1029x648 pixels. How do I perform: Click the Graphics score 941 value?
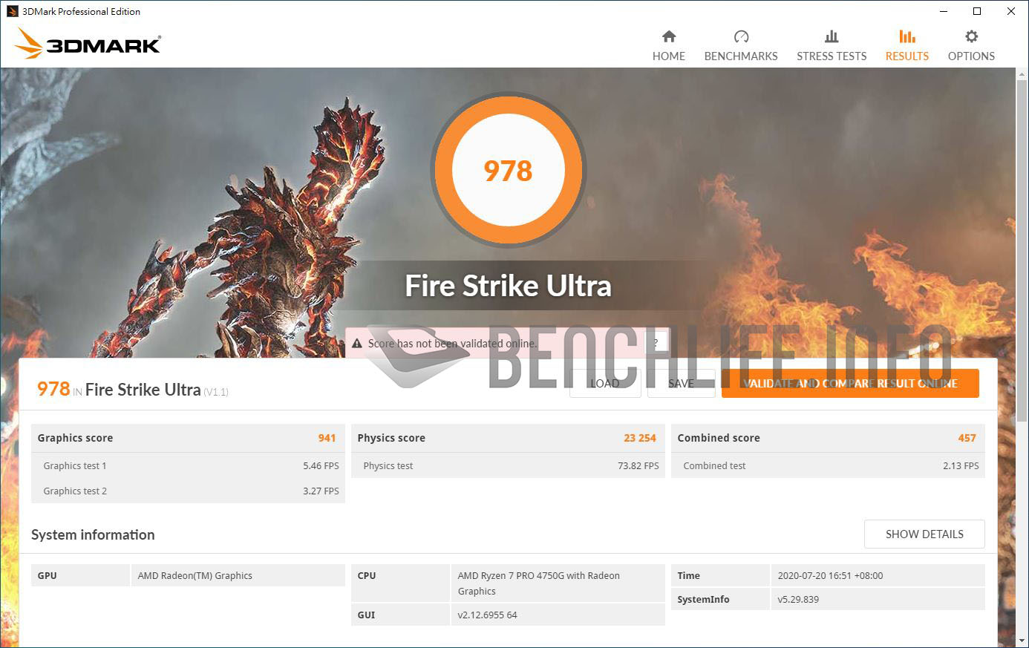pyautogui.click(x=327, y=438)
